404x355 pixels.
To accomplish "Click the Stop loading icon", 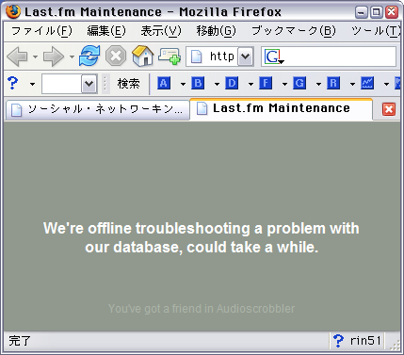I will [116, 56].
